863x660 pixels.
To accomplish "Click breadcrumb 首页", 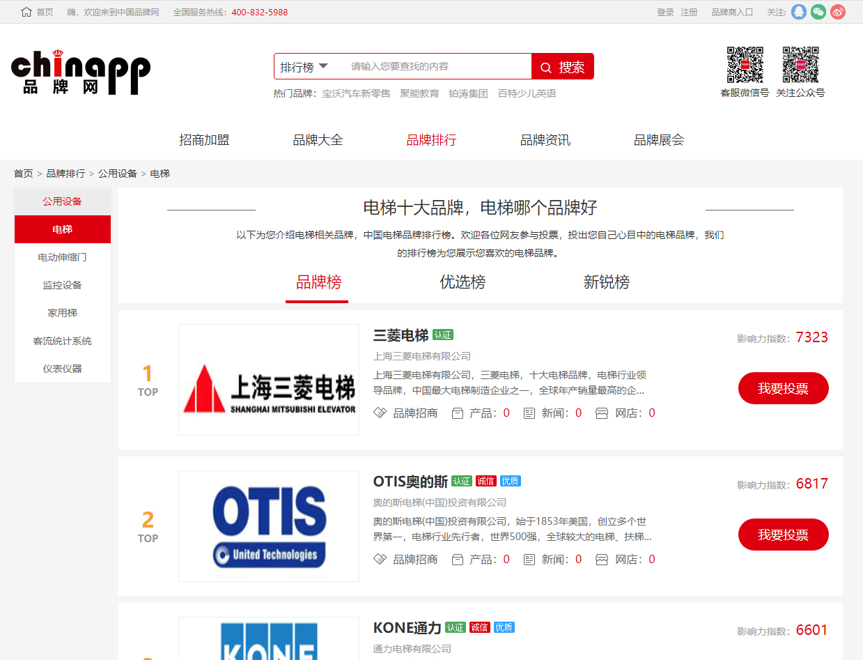I will pyautogui.click(x=23, y=174).
